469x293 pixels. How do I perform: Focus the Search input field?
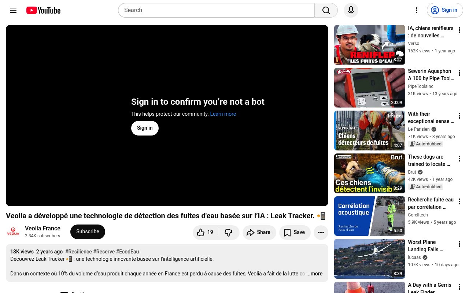pyautogui.click(x=216, y=10)
